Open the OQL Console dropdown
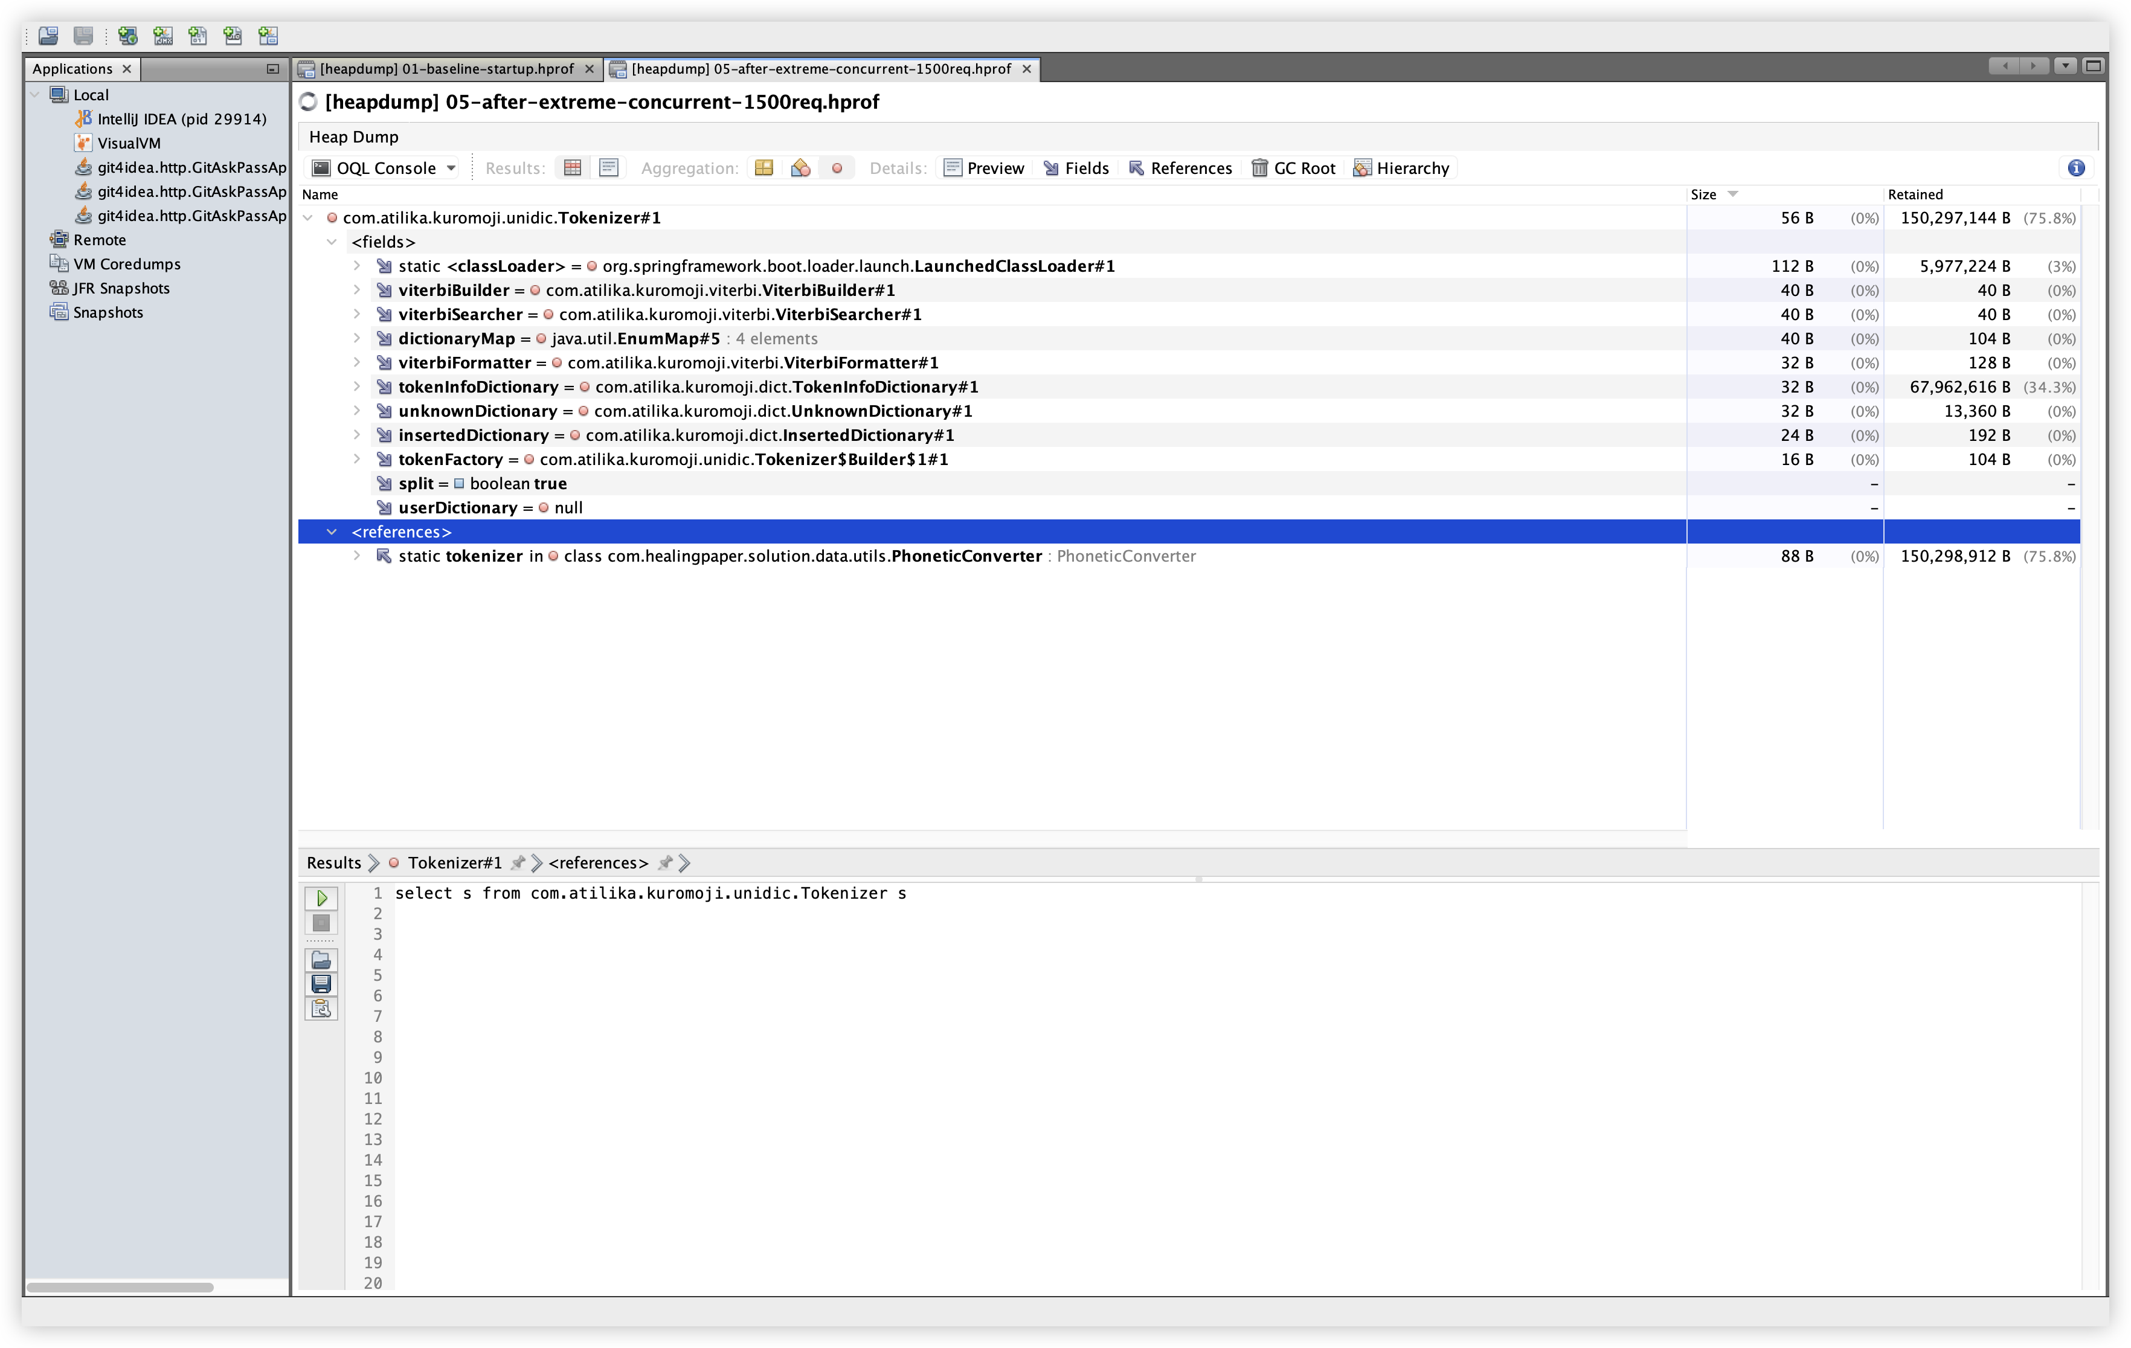The height and width of the screenshot is (1348, 2131). pyautogui.click(x=451, y=167)
